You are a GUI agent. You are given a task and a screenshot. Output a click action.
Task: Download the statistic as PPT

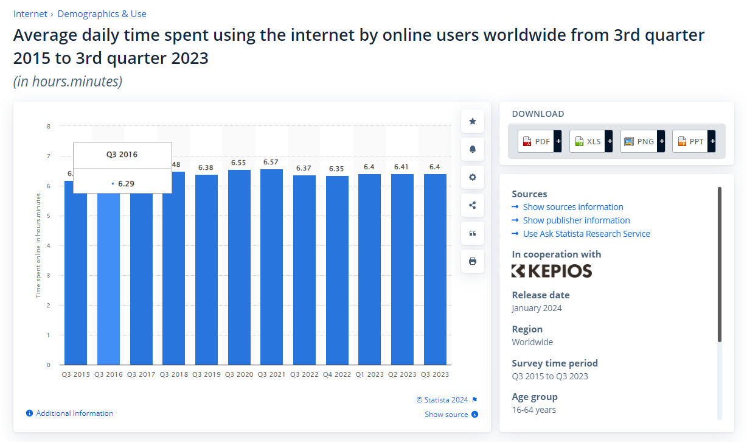pos(690,141)
